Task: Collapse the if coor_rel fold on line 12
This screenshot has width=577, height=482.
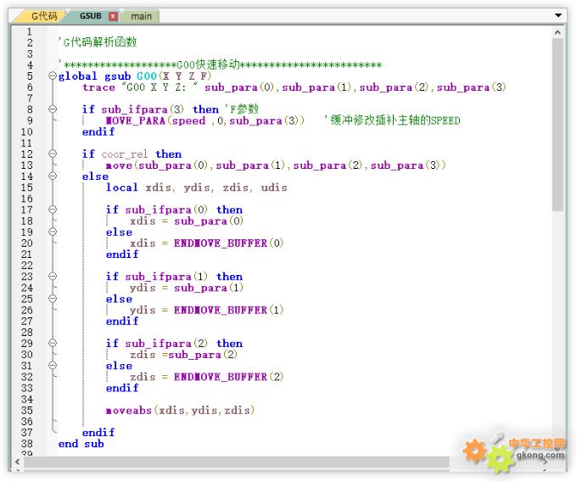Action: 53,154
